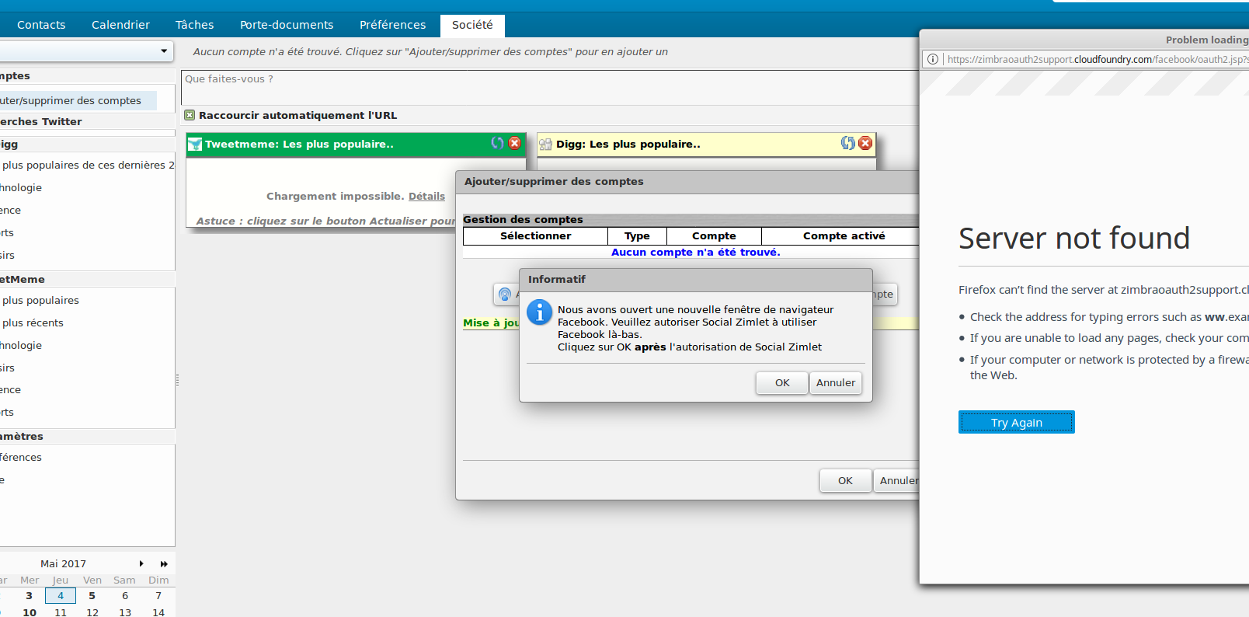Click the account button icon behind Informatif dialog

click(505, 295)
